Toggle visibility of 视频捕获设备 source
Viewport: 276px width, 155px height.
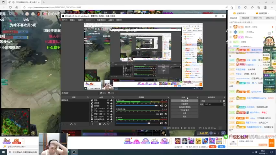[x=108, y=119]
